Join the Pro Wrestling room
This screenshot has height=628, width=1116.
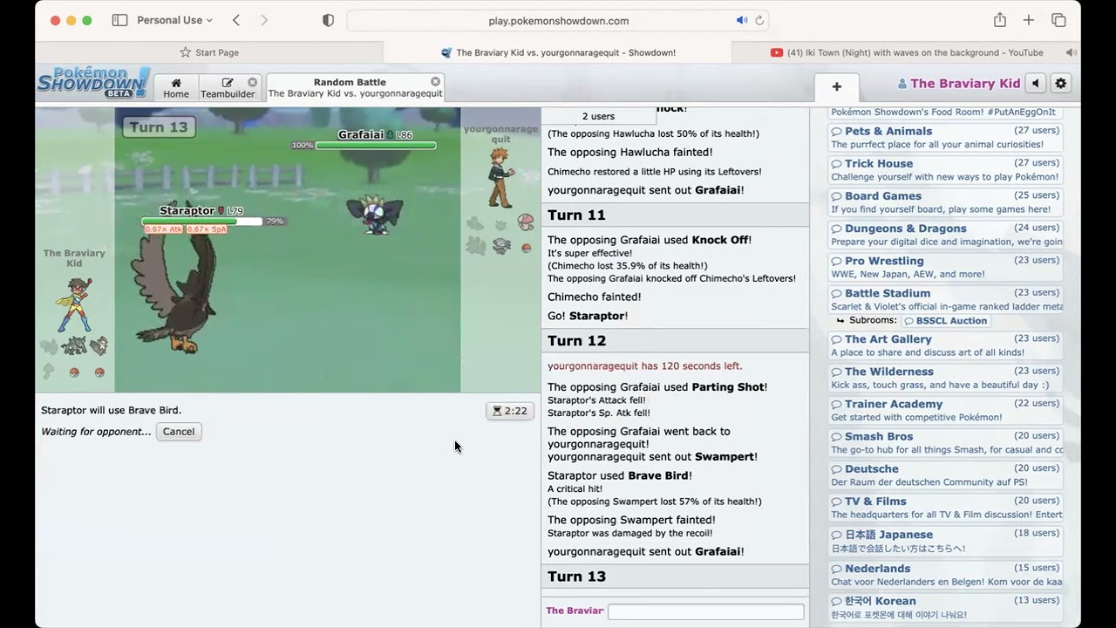pos(945,267)
